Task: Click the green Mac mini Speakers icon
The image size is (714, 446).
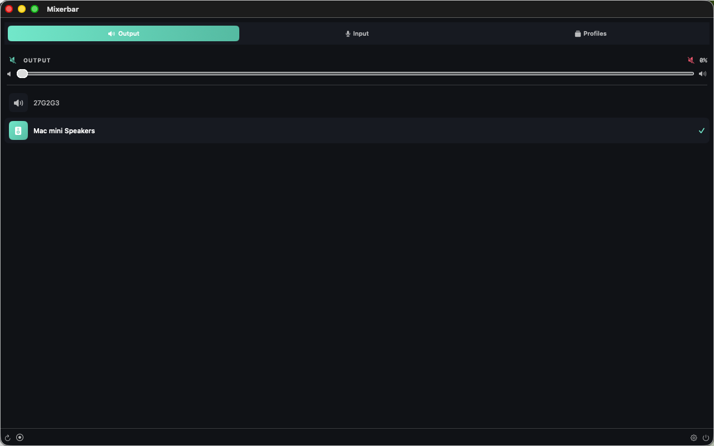Action: tap(18, 130)
